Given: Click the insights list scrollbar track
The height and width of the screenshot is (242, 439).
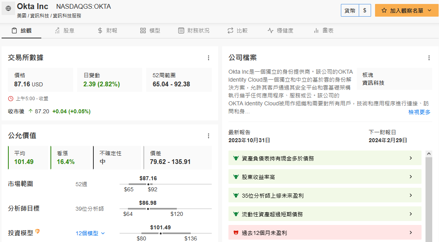Looking at the screenshot, I should [x=429, y=200].
